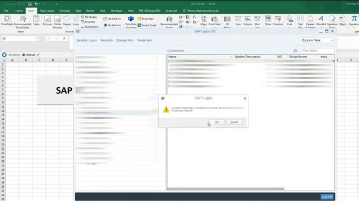Insert an Equation
This screenshot has width=359, height=201.
[x=354, y=21]
